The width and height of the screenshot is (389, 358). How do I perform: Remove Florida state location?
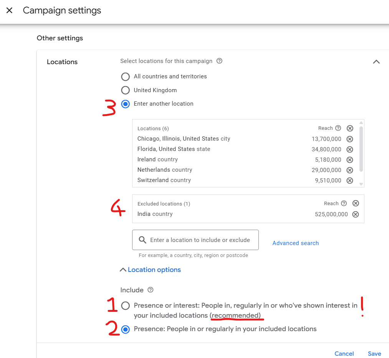(x=350, y=149)
